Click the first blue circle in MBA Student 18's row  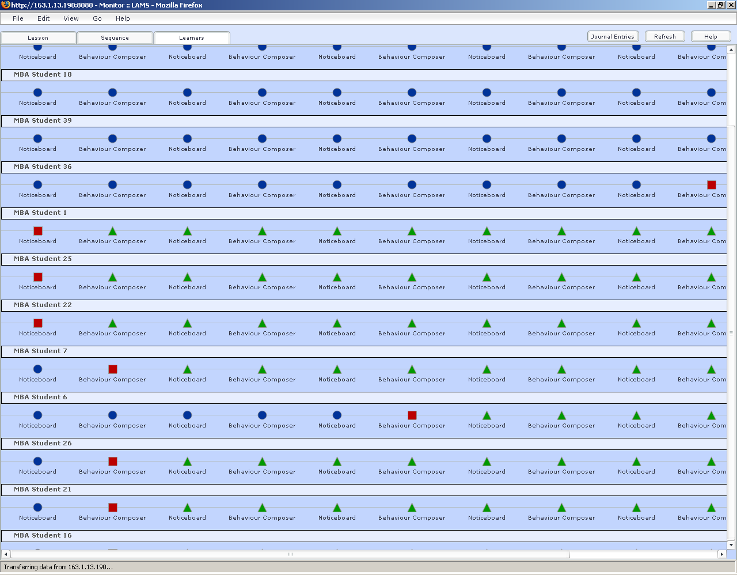pyautogui.click(x=38, y=93)
